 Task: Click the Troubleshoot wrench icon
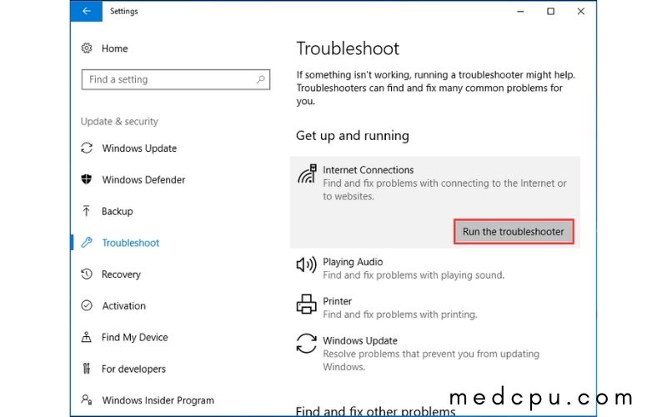tap(87, 242)
